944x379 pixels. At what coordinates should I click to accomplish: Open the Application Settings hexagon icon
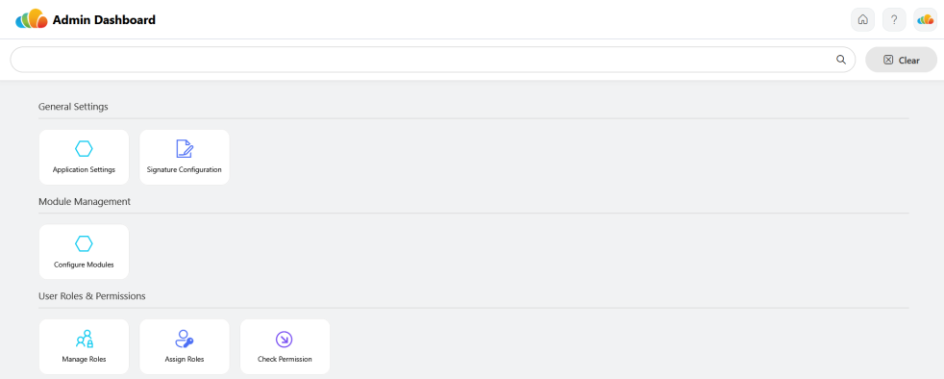84,148
